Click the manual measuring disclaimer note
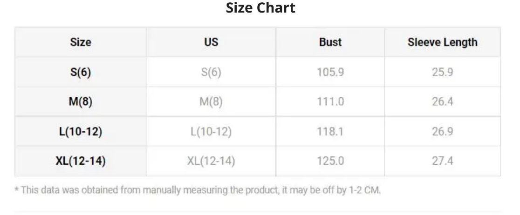This screenshot has height=215, width=520. pos(198,190)
